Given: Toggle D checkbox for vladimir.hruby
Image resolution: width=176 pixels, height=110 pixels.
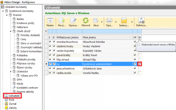Looking at the screenshot, I should 54,46.
